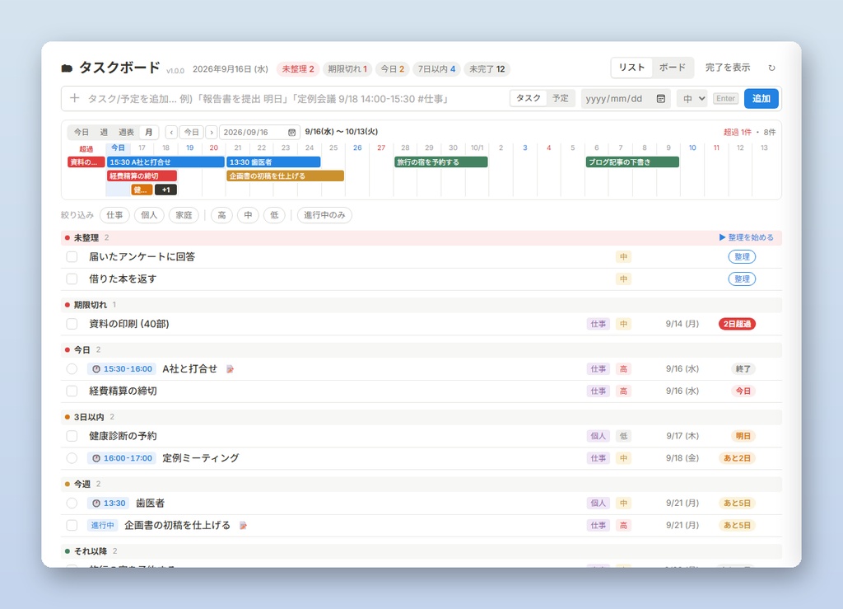Image resolution: width=843 pixels, height=609 pixels.
Task: Click the 整理を始める play link
Action: [x=746, y=237]
